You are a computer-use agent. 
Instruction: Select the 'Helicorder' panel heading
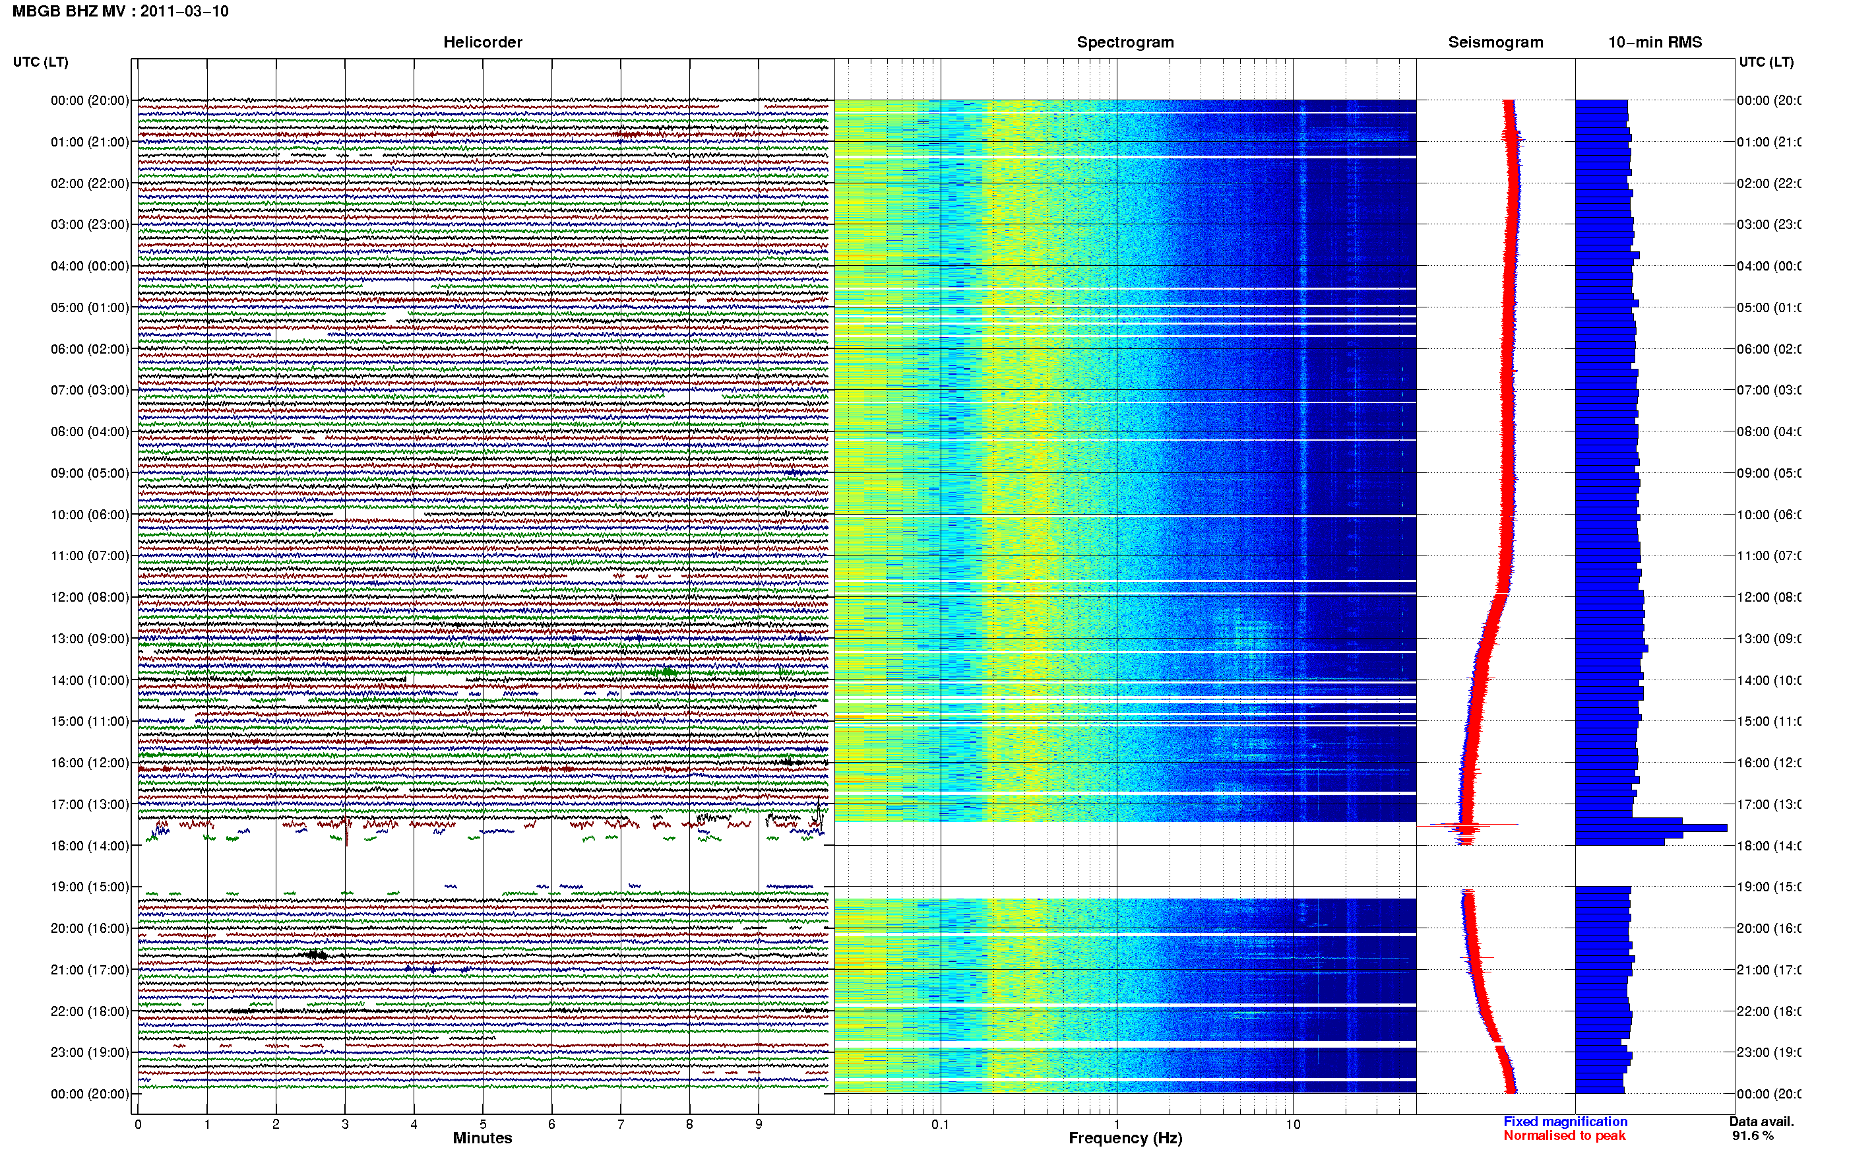point(482,42)
